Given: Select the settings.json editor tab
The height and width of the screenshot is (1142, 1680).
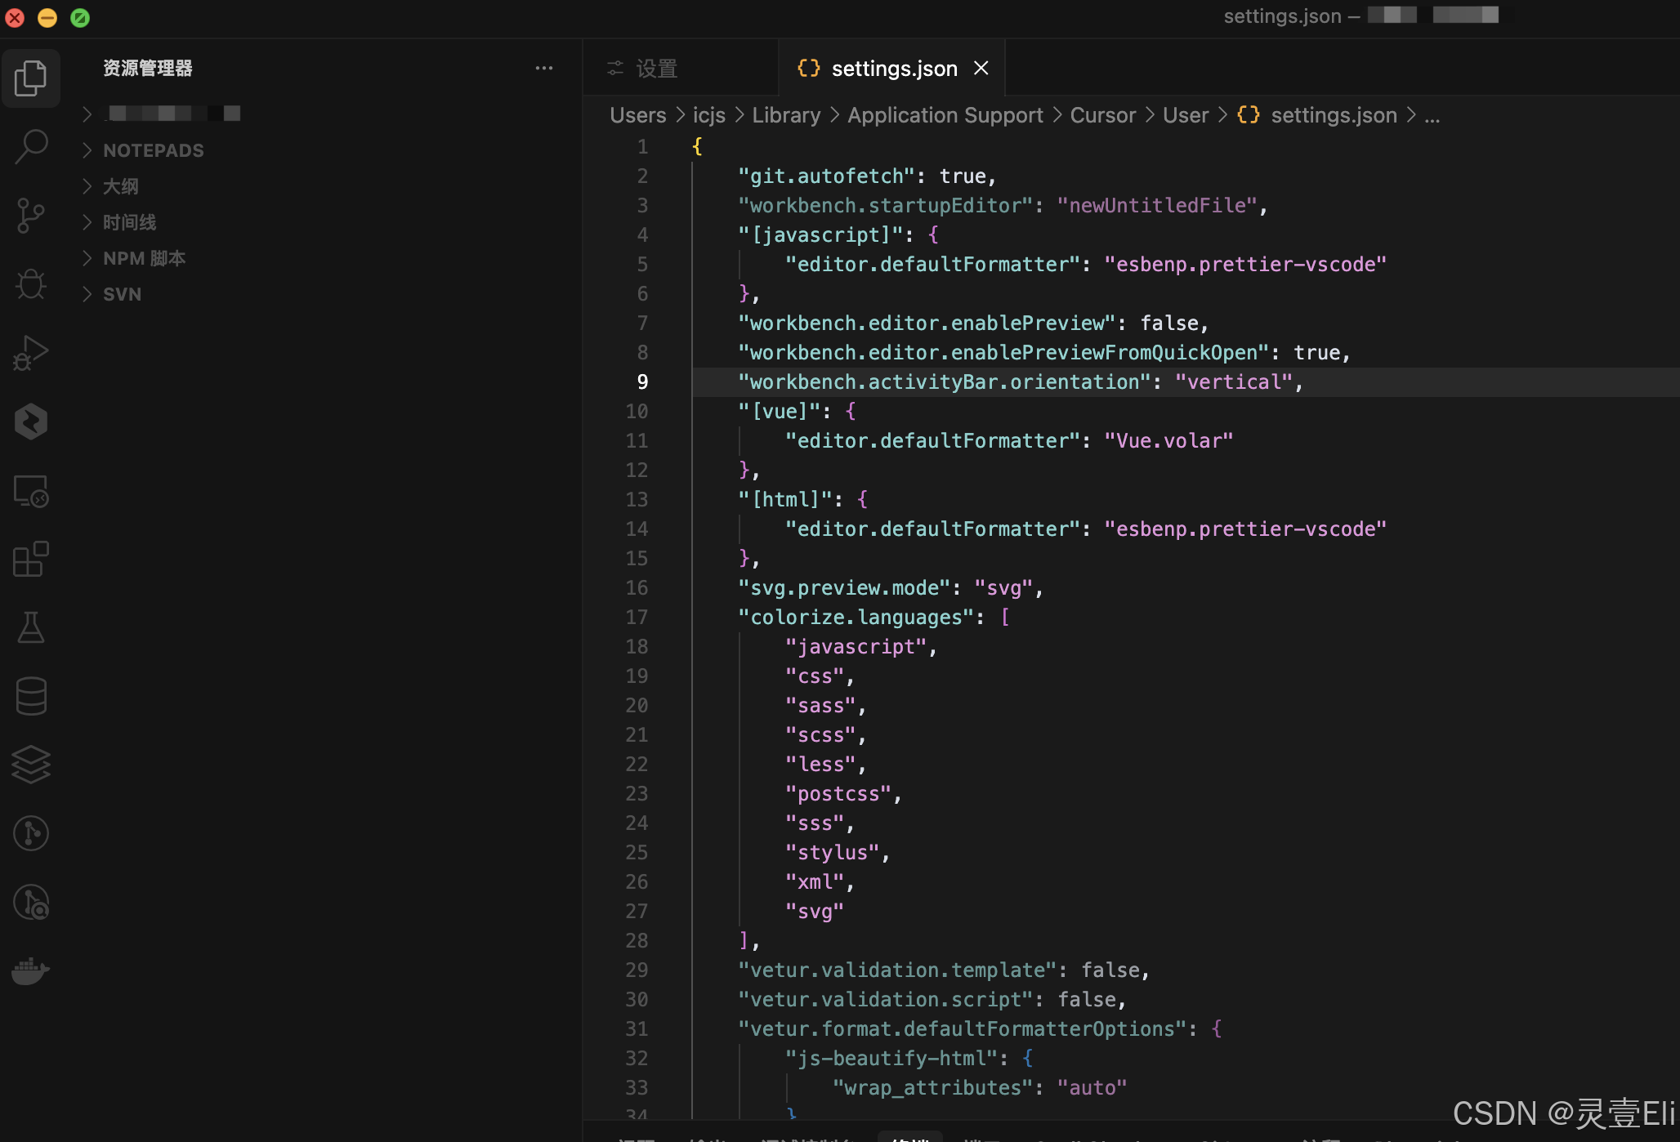Looking at the screenshot, I should pos(893,69).
